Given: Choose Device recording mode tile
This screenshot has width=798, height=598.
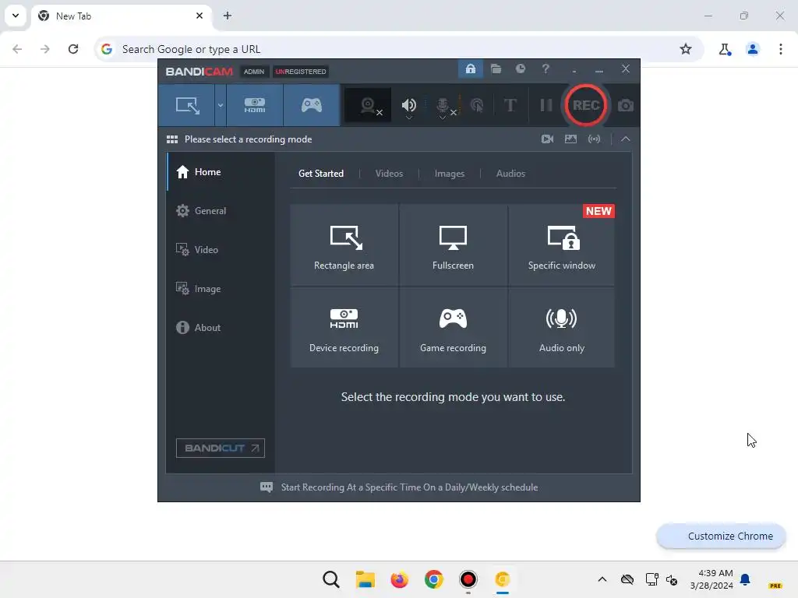Looking at the screenshot, I should click(x=344, y=328).
